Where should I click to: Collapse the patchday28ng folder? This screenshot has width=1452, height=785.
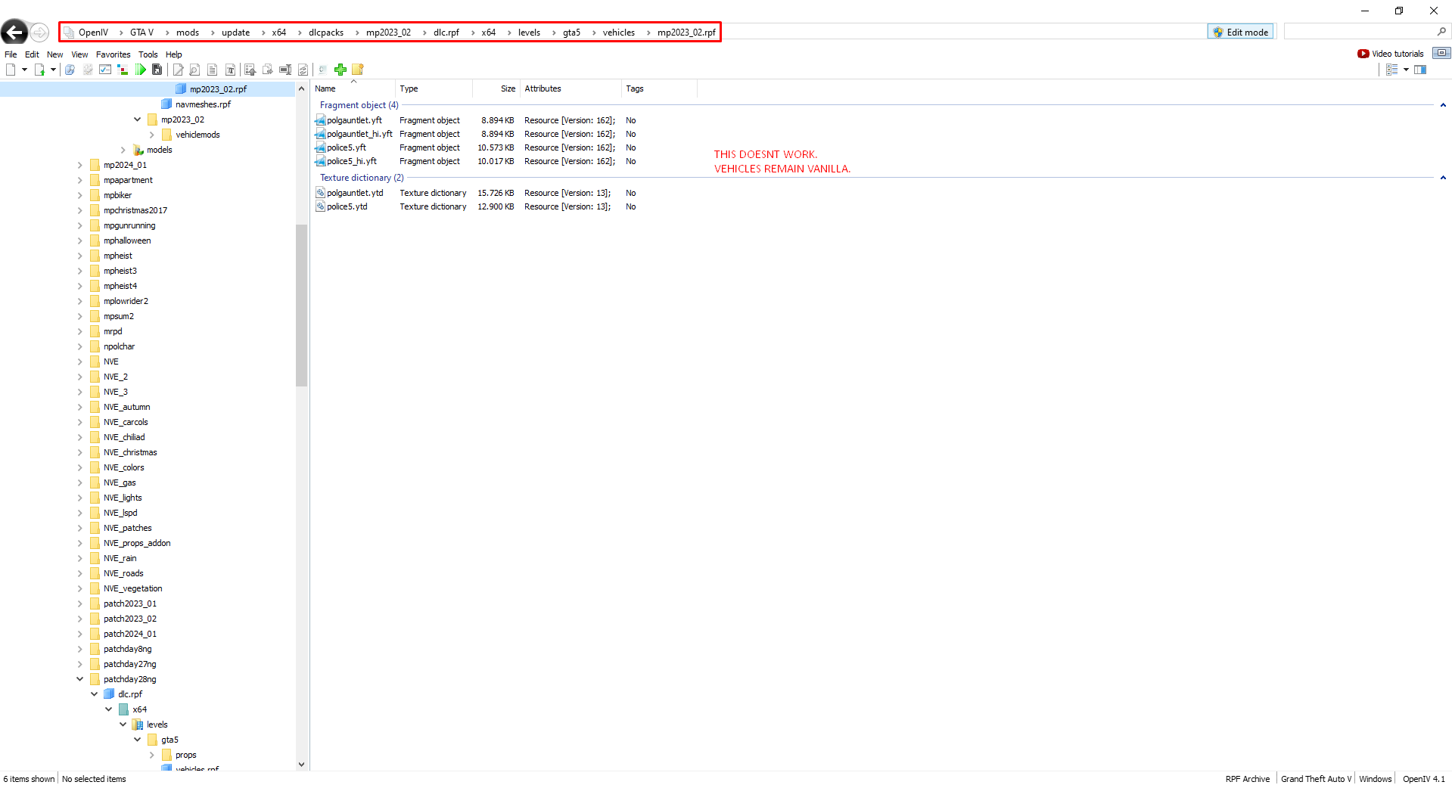coord(80,679)
